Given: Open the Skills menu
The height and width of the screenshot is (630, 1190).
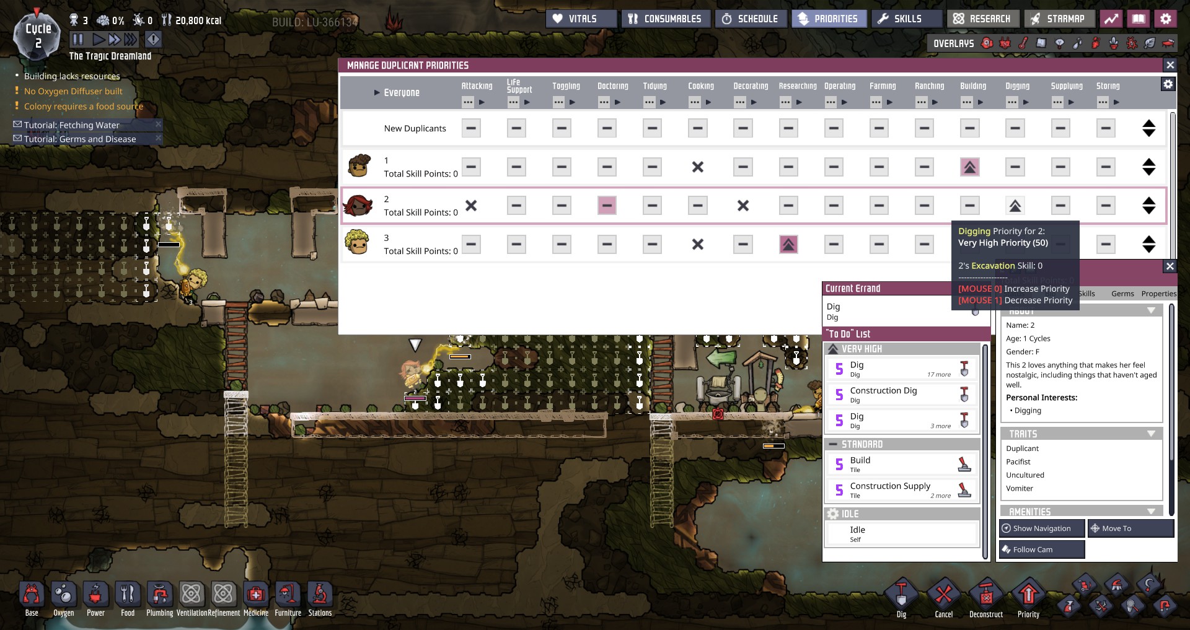Looking at the screenshot, I should point(906,19).
